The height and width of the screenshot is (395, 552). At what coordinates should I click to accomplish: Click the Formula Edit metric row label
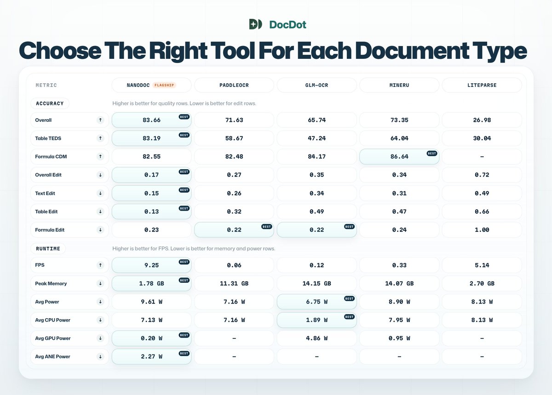pyautogui.click(x=50, y=230)
